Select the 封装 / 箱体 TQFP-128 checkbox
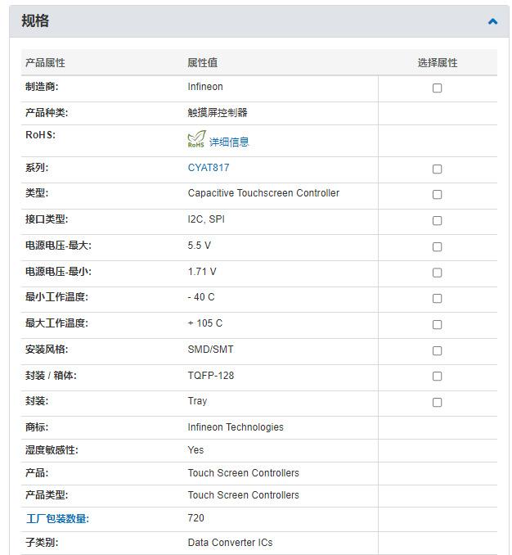The image size is (512, 555). 437,377
